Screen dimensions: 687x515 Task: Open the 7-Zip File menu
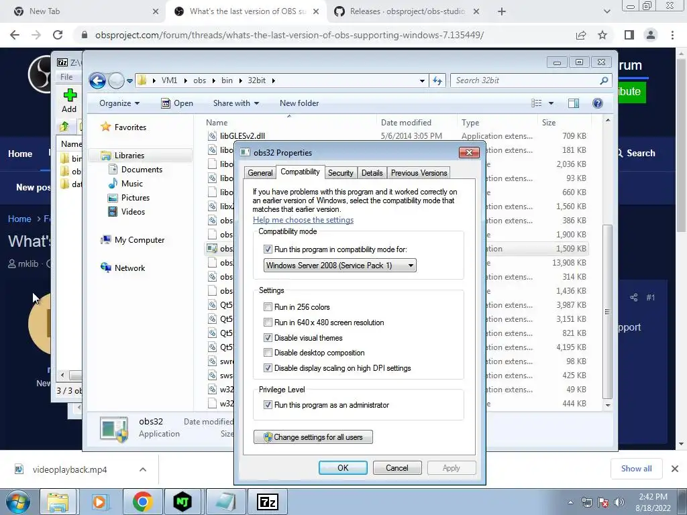pos(66,77)
